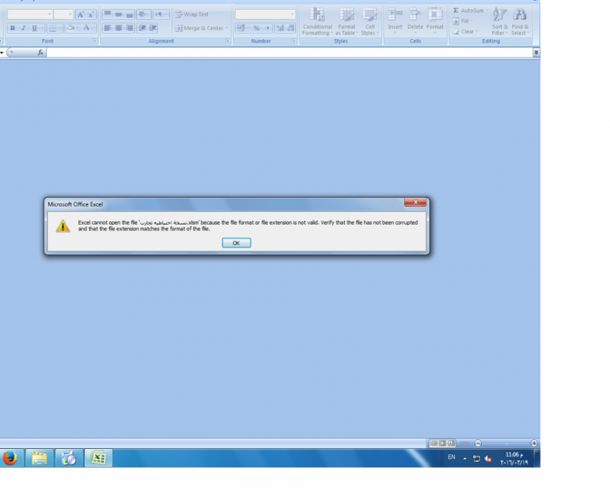Click Delete in Cells group

(415, 21)
